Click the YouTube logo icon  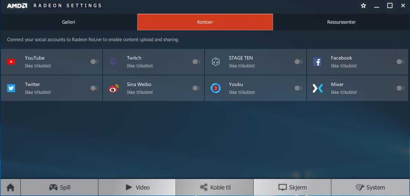pos(11,62)
